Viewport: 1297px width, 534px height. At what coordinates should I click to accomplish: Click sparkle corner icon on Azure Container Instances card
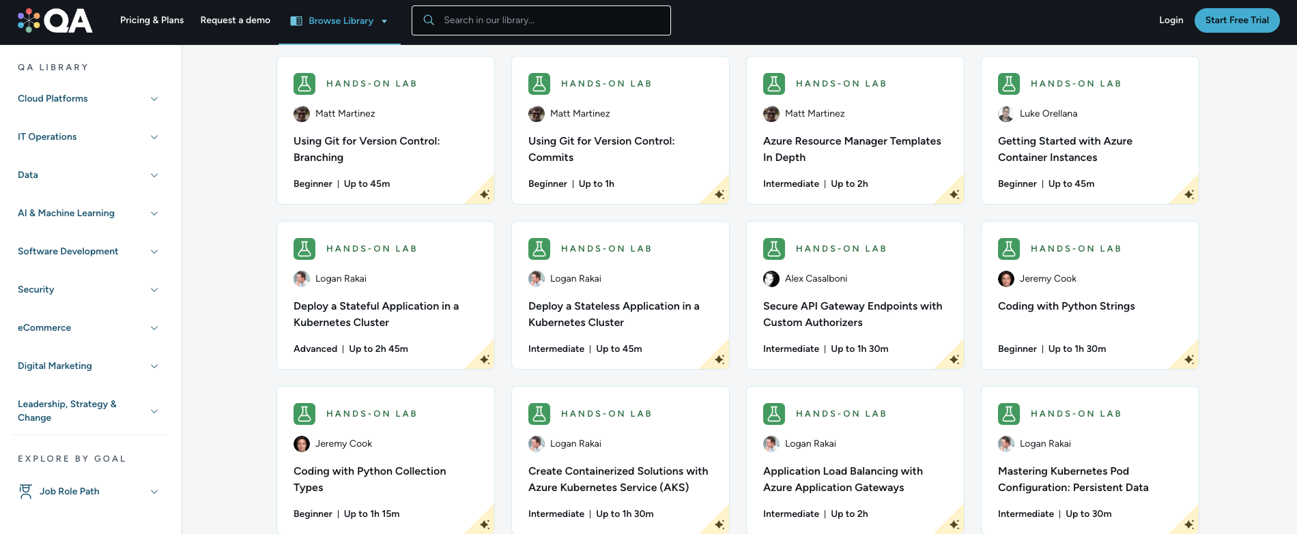(x=1188, y=194)
